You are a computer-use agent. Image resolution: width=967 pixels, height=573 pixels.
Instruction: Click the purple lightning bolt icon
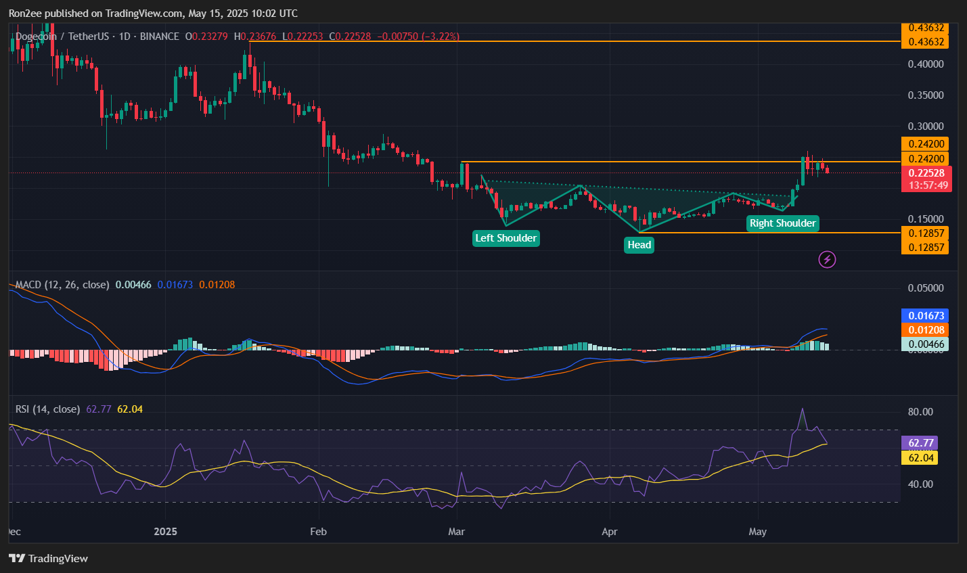coord(827,259)
